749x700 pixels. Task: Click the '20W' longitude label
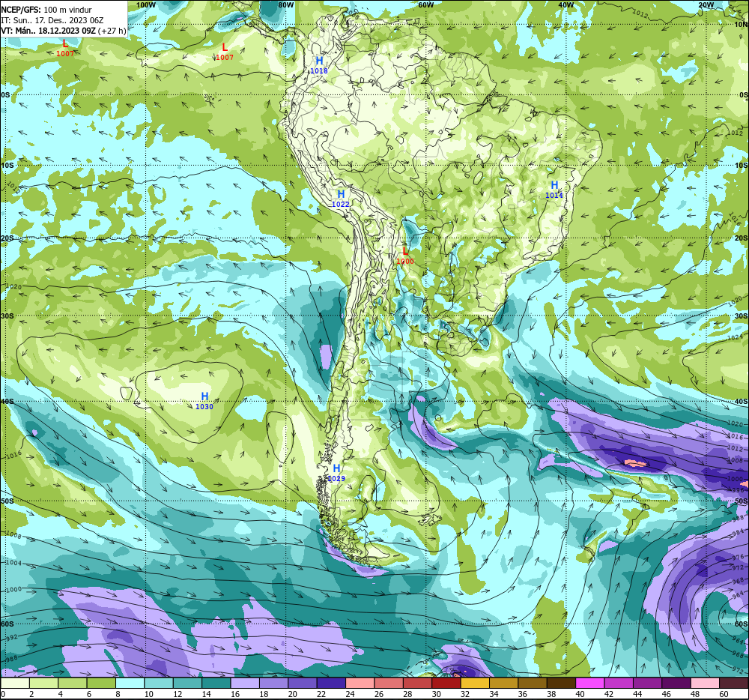pyautogui.click(x=706, y=4)
